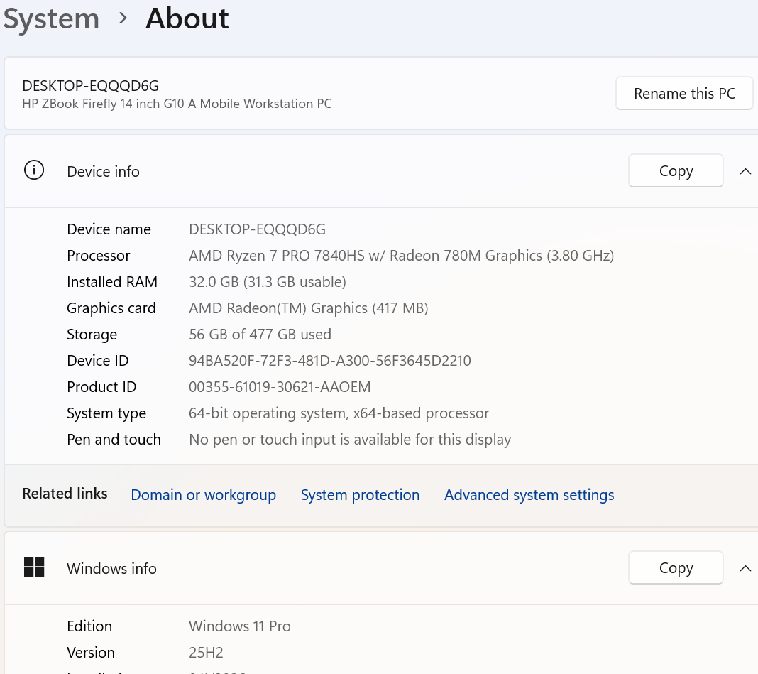Click the breadcrumb arrow separator
The height and width of the screenshot is (674, 758).
click(123, 18)
